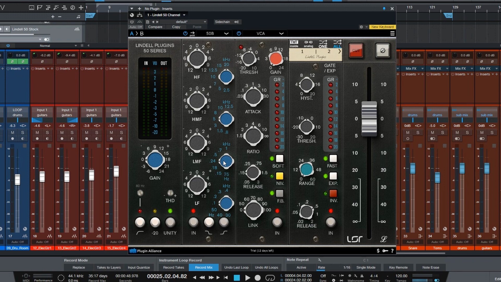The height and width of the screenshot is (282, 501).
Task: Click the 12_ElecGtr1 channel volume fader
Action: point(42,177)
